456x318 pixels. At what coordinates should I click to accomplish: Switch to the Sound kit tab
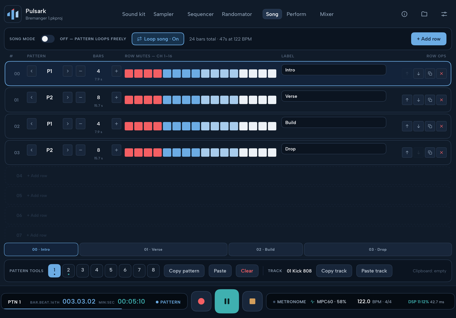(133, 14)
